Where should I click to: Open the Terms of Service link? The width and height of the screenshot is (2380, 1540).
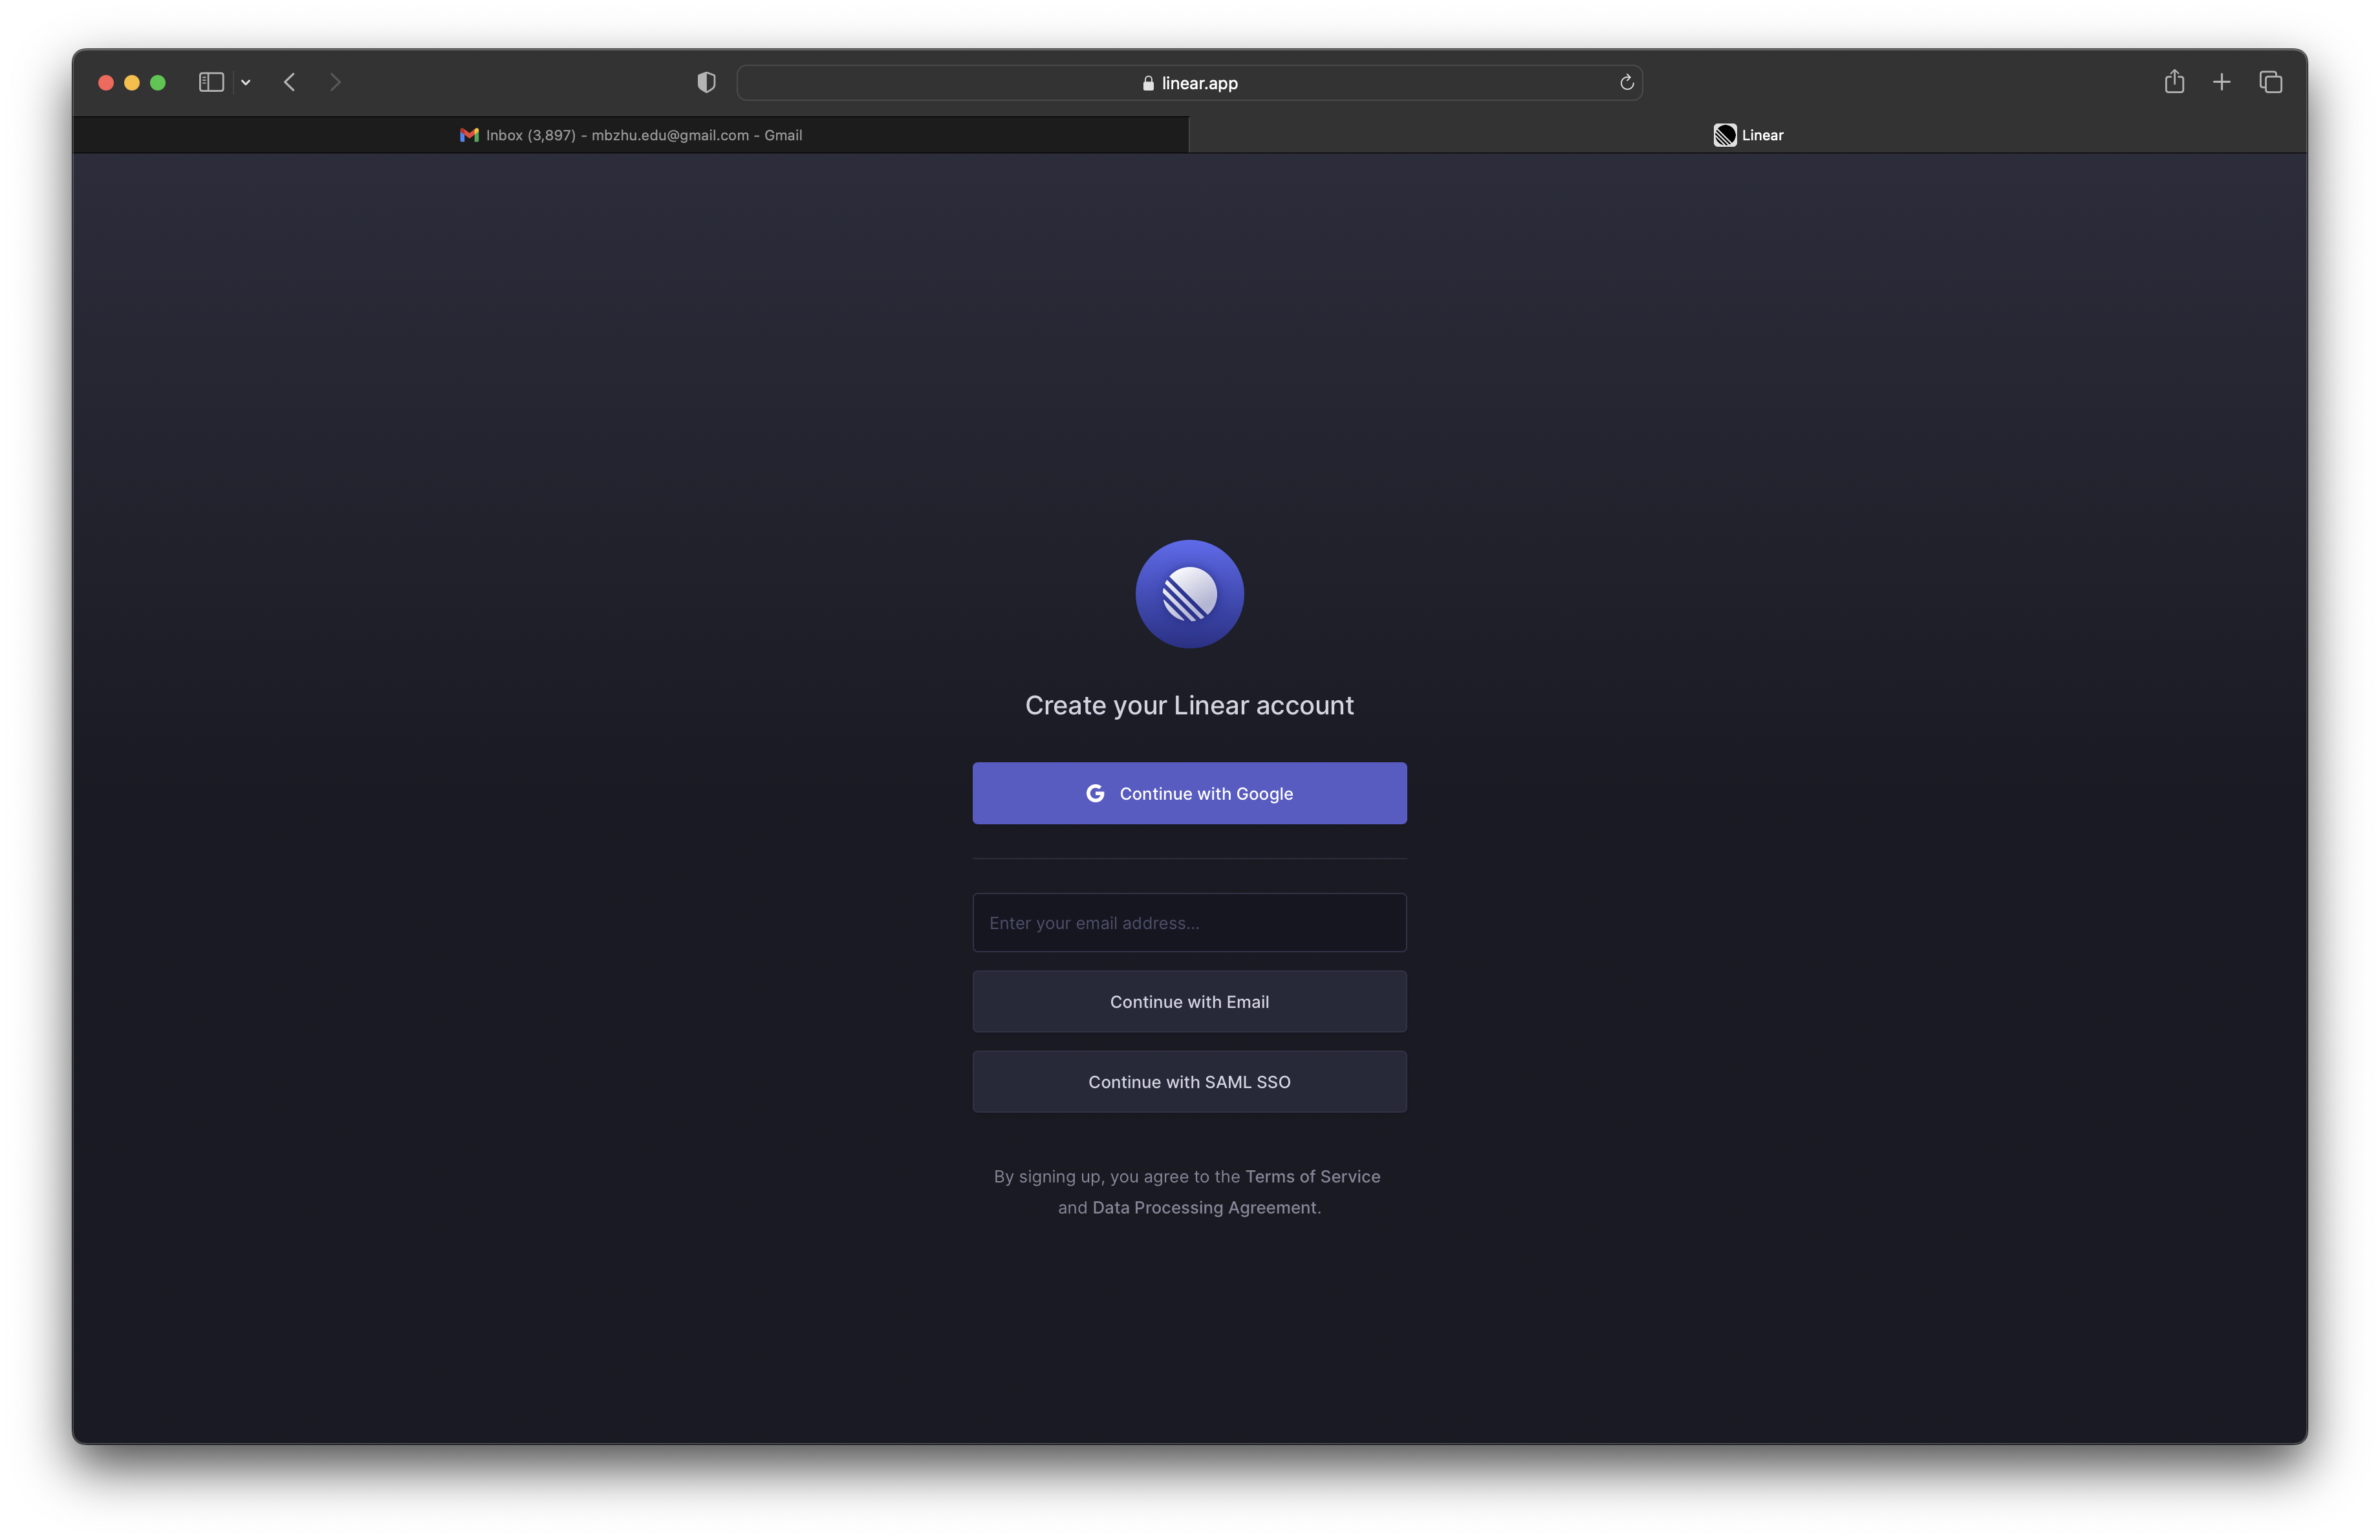pos(1312,1176)
